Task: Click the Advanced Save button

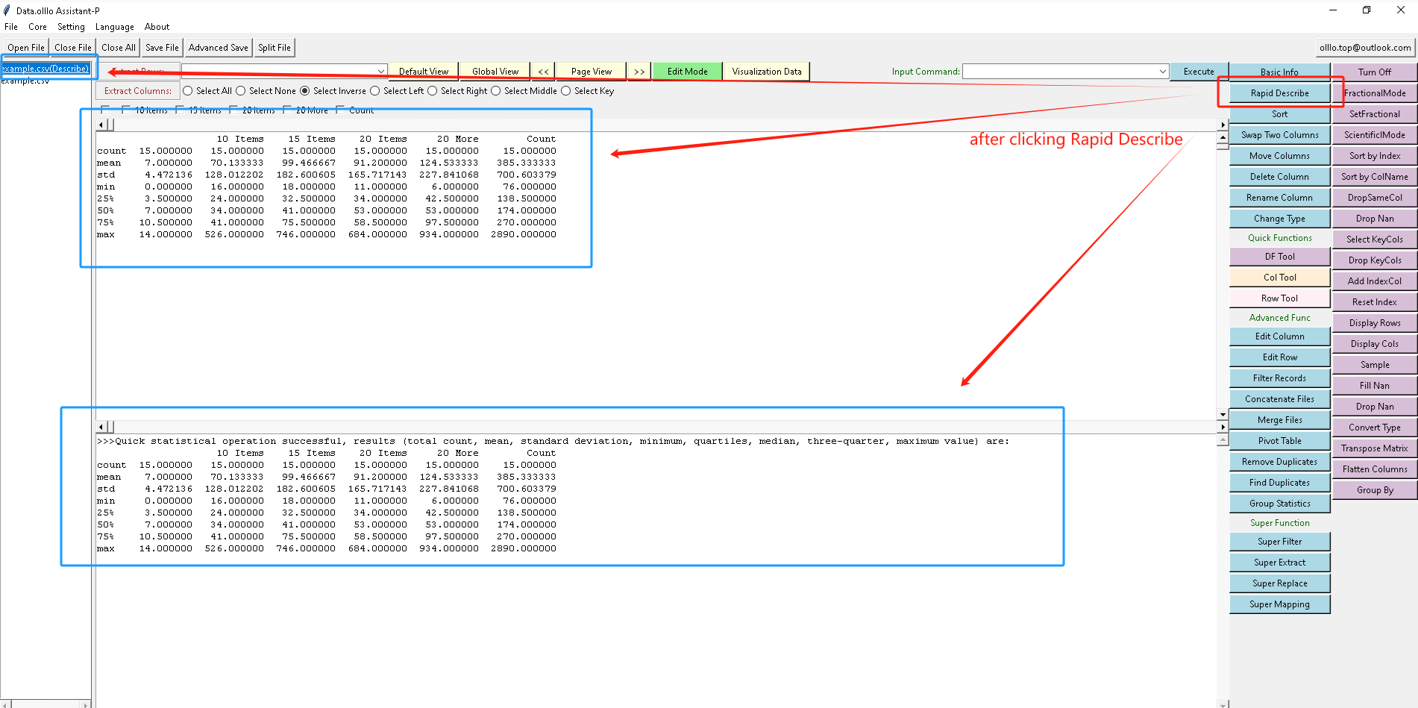Action: pyautogui.click(x=219, y=48)
